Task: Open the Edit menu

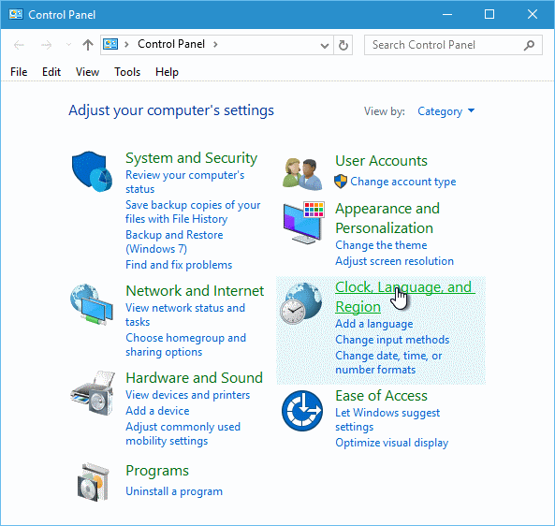Action: pos(51,72)
